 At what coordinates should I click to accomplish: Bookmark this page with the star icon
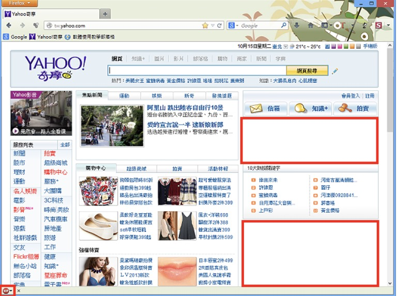point(205,25)
